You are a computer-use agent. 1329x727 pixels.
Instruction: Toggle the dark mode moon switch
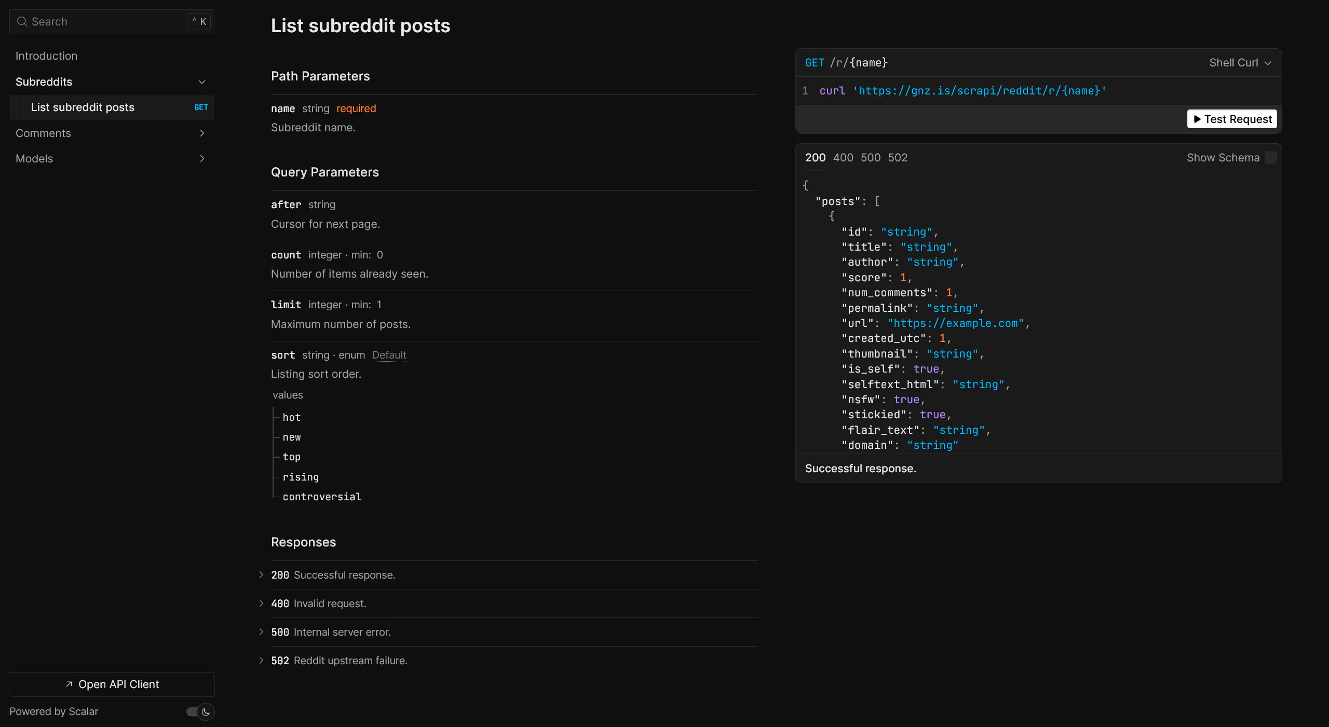(x=200, y=712)
